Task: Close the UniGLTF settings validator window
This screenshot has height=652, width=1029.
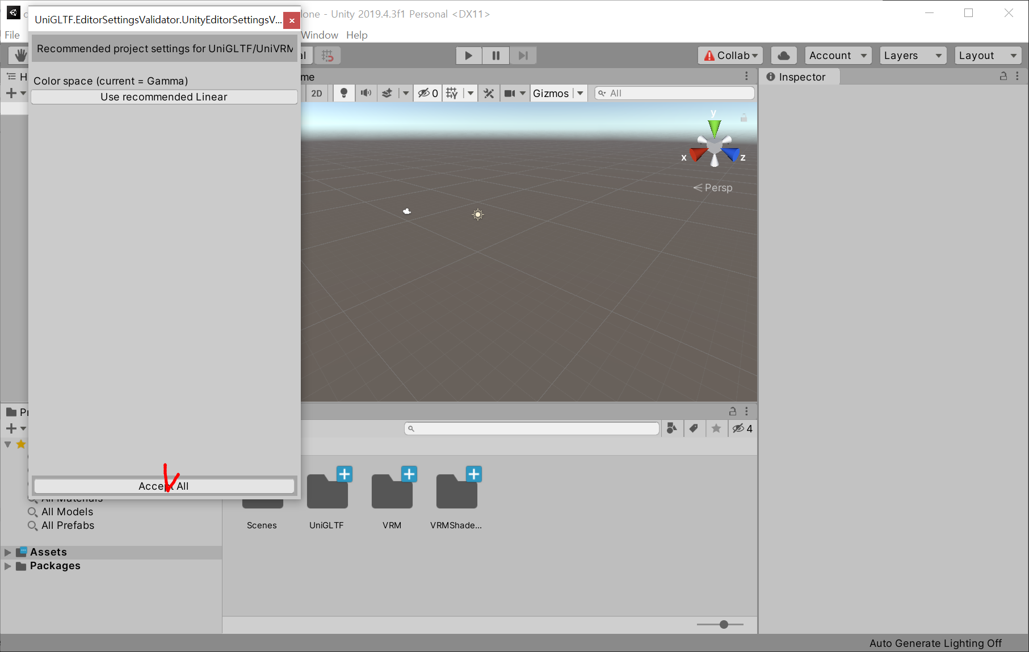Action: [x=292, y=20]
